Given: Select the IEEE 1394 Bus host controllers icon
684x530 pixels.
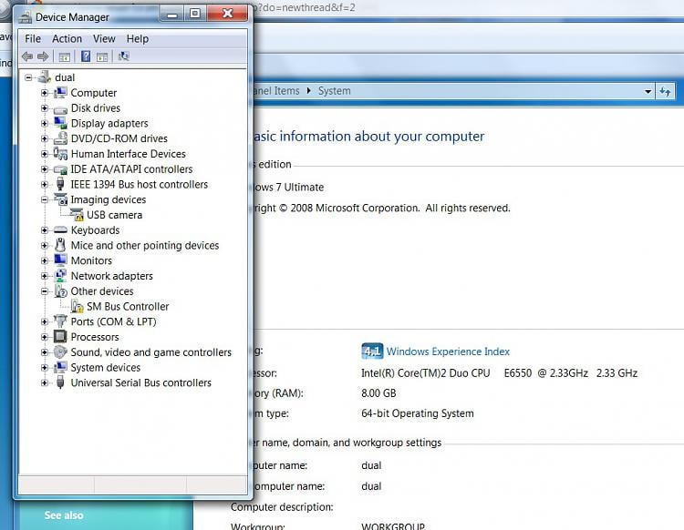Looking at the screenshot, I should pyautogui.click(x=60, y=184).
